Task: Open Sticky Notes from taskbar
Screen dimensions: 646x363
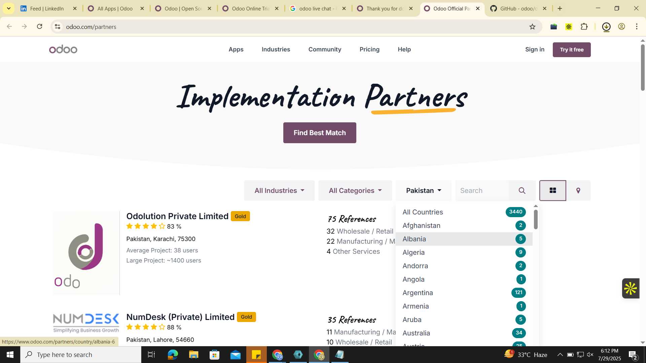Action: tap(256, 355)
